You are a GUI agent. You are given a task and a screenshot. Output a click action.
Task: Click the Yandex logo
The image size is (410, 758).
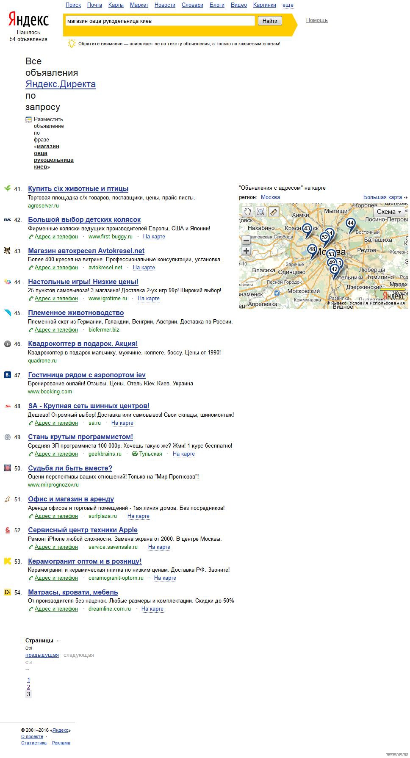click(x=29, y=20)
